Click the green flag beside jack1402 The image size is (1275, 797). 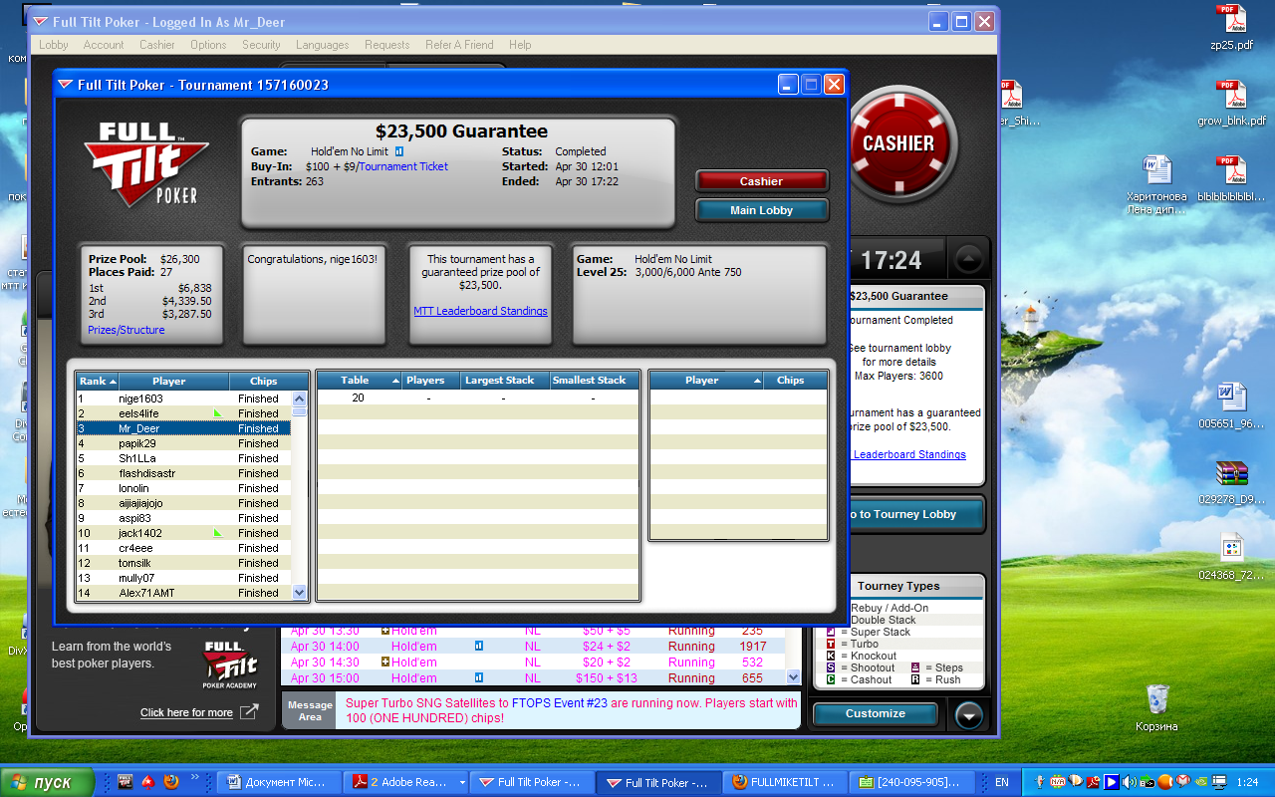coord(217,532)
